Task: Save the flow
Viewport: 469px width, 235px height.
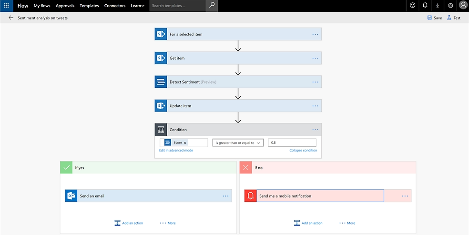Action: (x=434, y=18)
